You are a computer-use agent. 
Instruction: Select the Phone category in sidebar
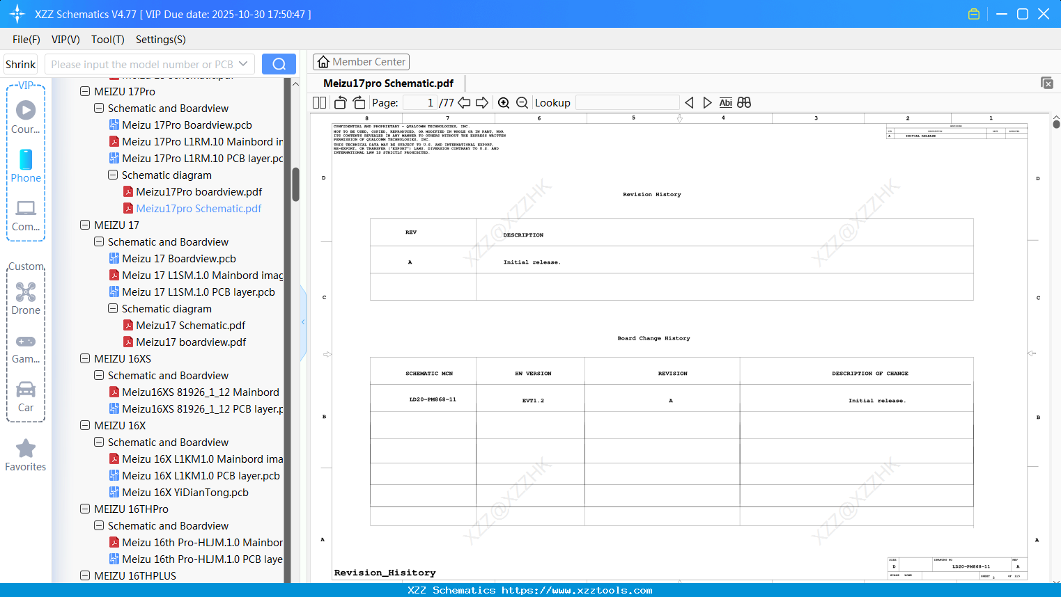(x=26, y=166)
